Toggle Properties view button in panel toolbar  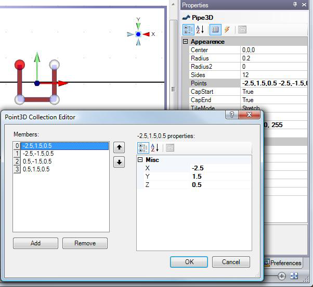coord(216,30)
